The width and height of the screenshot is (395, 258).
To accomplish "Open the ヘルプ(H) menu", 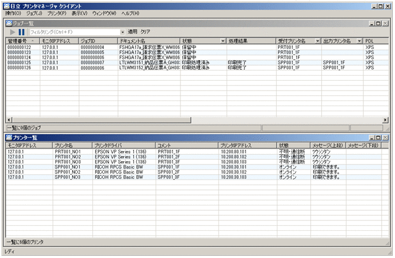I will click(x=130, y=13).
